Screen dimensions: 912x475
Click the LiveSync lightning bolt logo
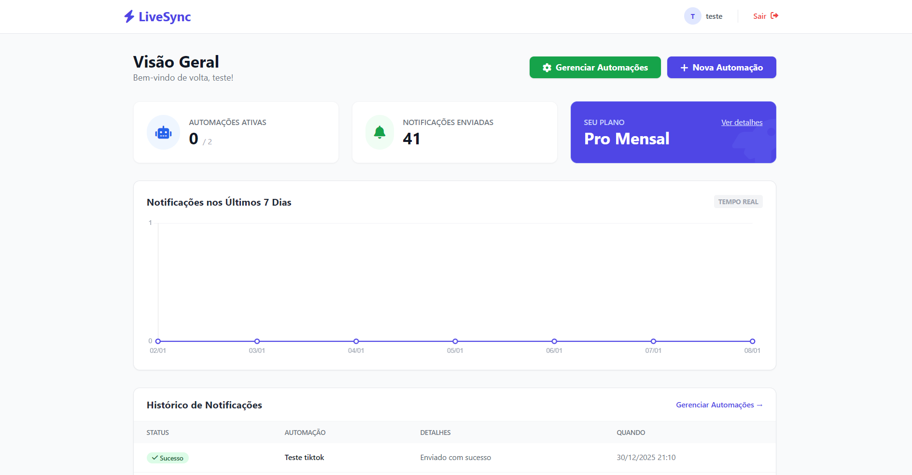pyautogui.click(x=129, y=16)
